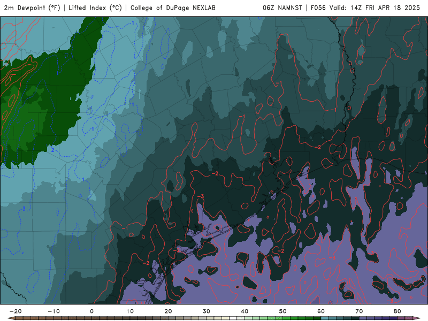Click the blue '2' lifted index contour label
This screenshot has width=428, height=321.
tap(52, 150)
